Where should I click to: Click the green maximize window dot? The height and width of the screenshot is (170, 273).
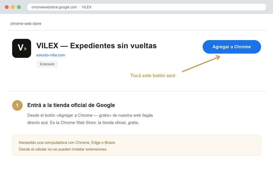(x=19, y=7)
